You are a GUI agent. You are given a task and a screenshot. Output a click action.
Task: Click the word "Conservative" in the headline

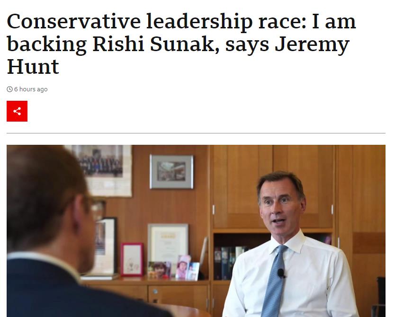click(74, 22)
